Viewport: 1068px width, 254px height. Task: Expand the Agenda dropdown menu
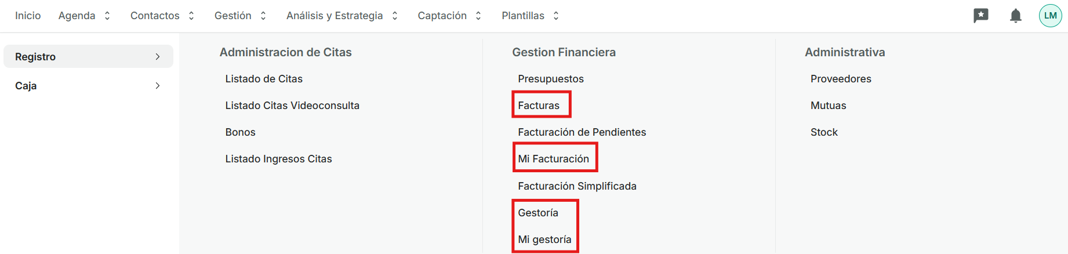coord(84,16)
